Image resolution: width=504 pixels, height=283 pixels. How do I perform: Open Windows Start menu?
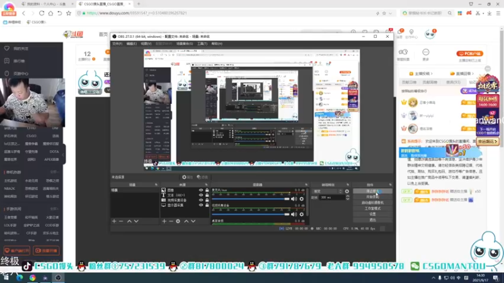[6, 278]
